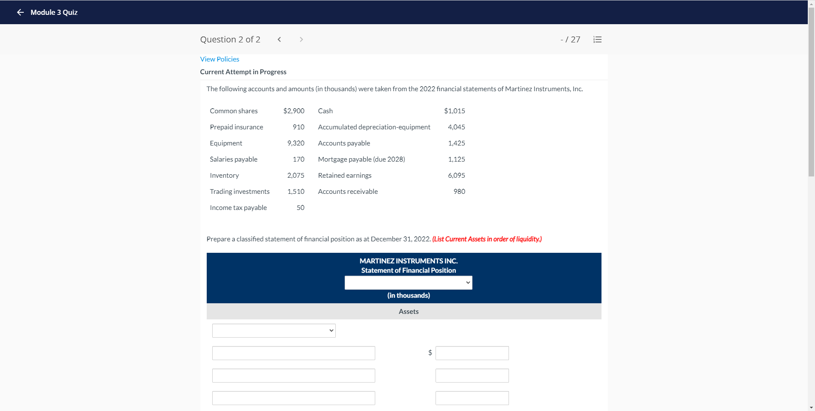Image resolution: width=815 pixels, height=411 pixels.
Task: Open the View Policies link
Action: tap(219, 59)
